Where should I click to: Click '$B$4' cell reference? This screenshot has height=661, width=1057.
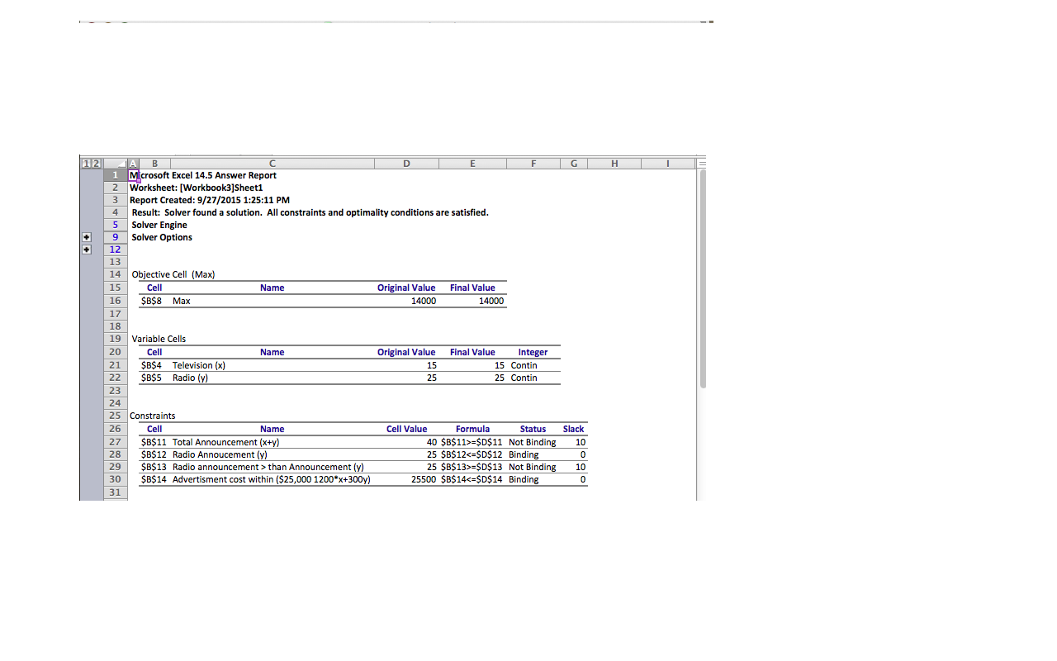pos(151,365)
